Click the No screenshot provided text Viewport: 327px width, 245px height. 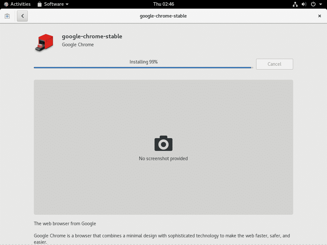[x=163, y=159]
